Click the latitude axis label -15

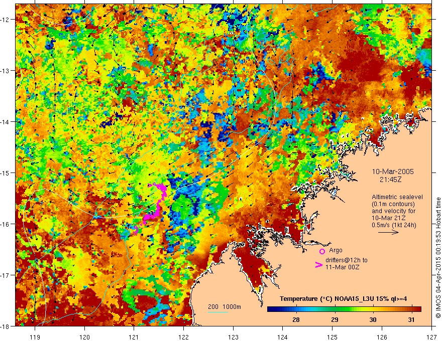6,173
